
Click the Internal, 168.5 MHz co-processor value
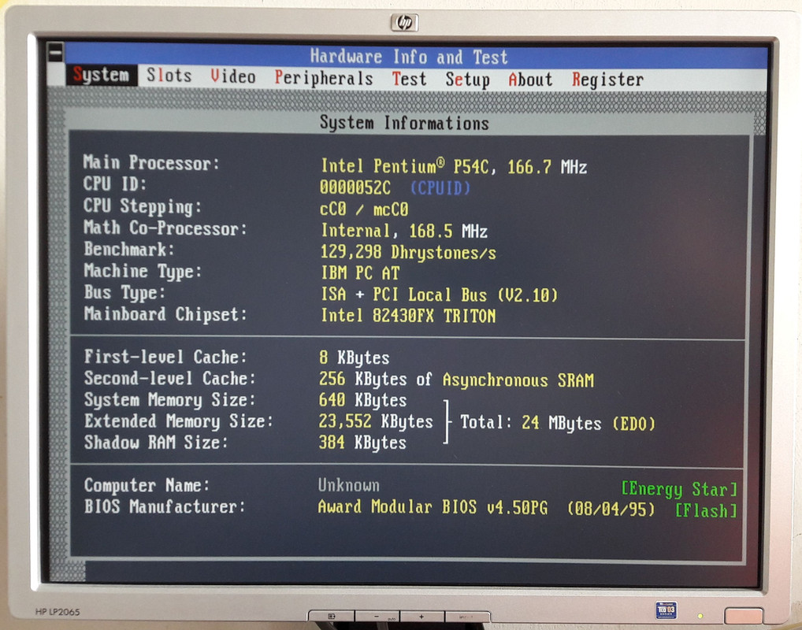click(x=404, y=232)
